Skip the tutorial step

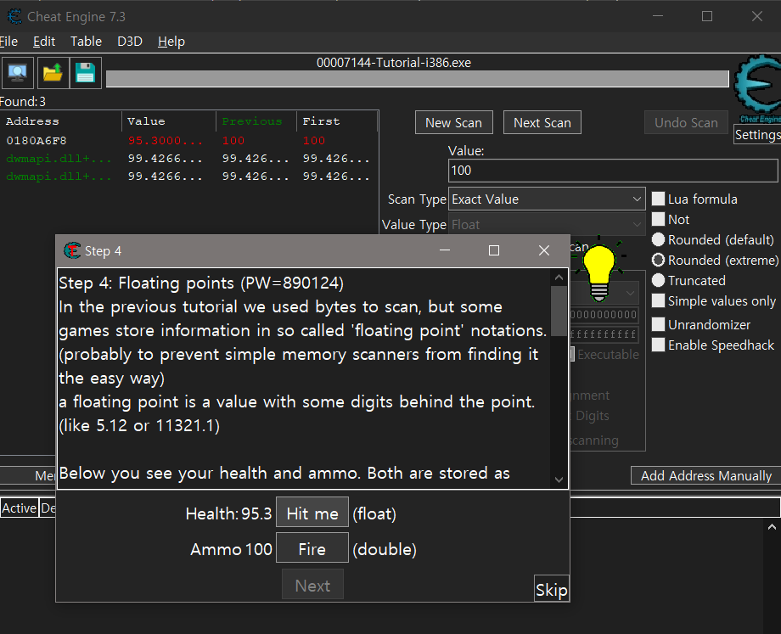551,589
